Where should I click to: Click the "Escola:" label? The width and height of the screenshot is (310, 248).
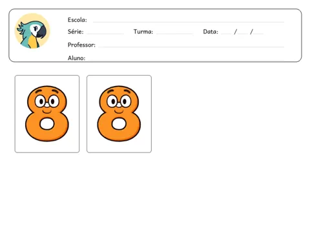(x=77, y=20)
